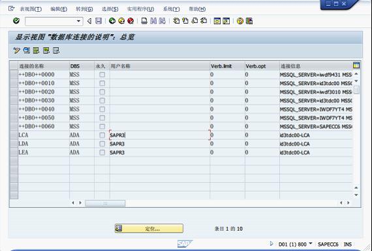The width and height of the screenshot is (372, 251).
Task: Toggle permanent checkbox for ++DB0++0020
Action: pyautogui.click(x=102, y=92)
